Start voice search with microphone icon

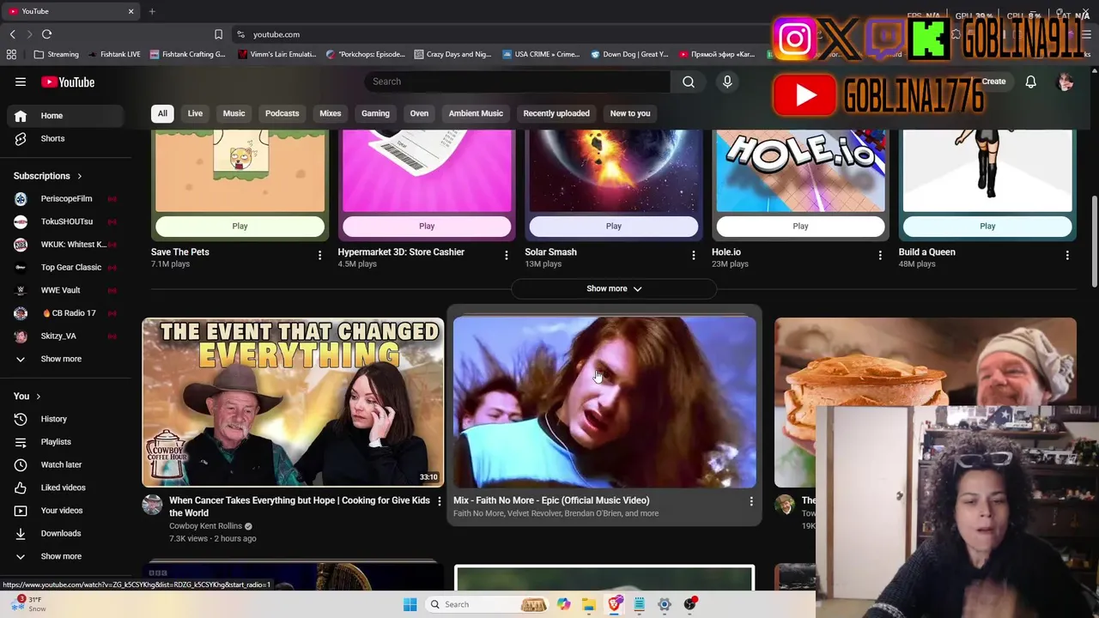pyautogui.click(x=727, y=82)
